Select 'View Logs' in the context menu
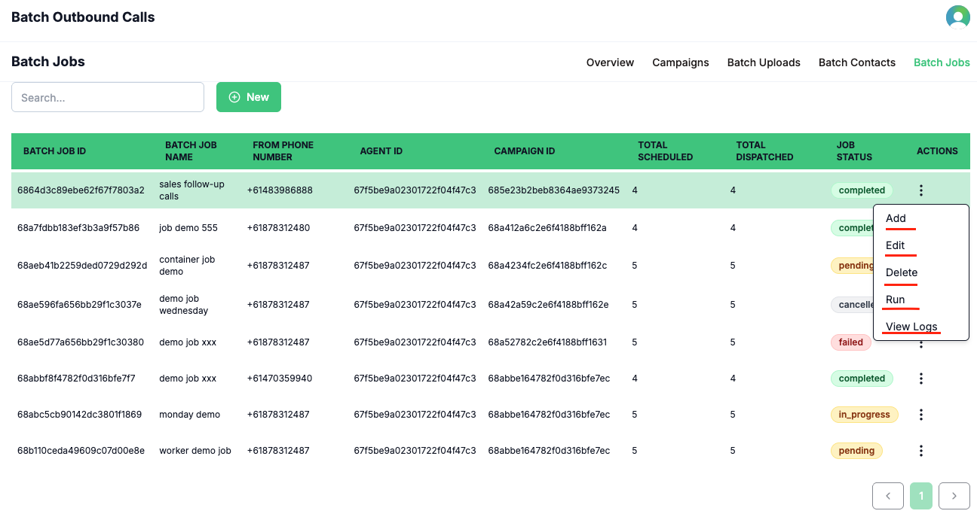Image resolution: width=977 pixels, height=520 pixels. 911,327
